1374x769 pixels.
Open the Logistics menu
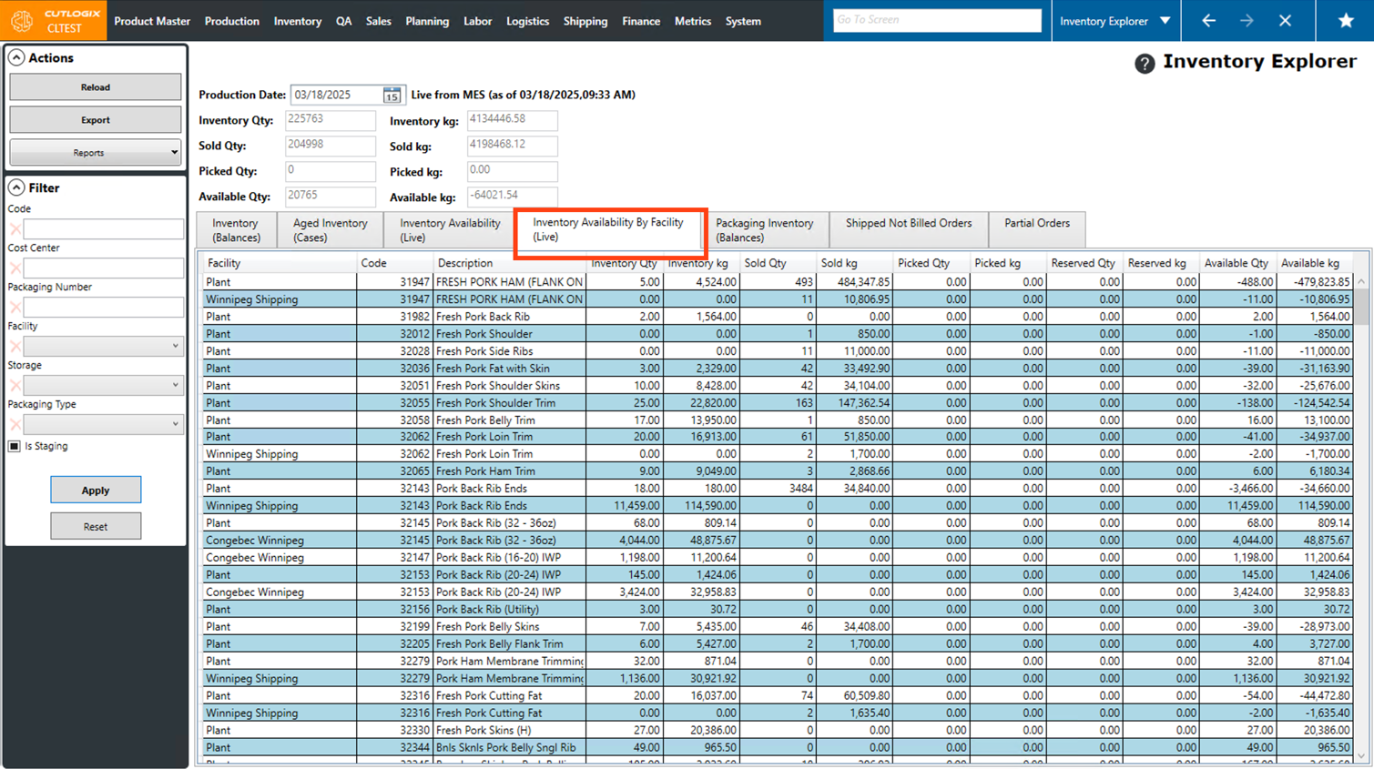click(x=527, y=21)
